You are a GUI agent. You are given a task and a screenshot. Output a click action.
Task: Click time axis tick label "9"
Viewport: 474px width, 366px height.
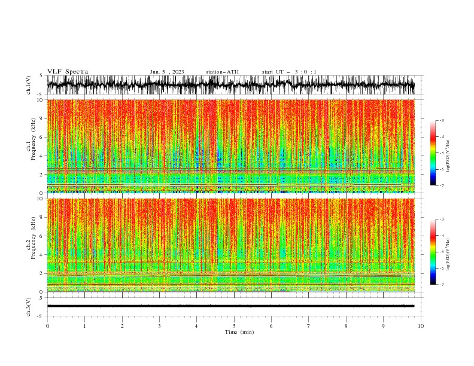(383, 326)
